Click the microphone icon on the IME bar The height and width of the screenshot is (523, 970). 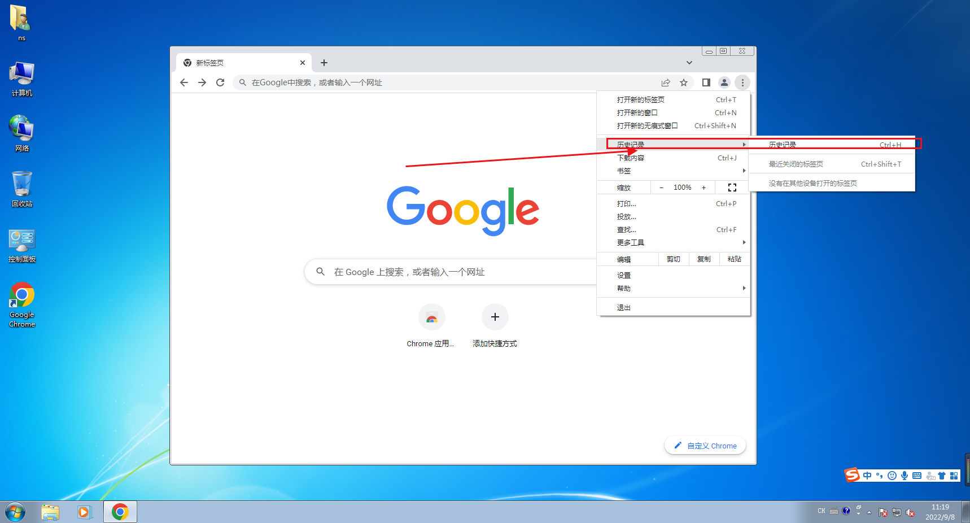pos(905,476)
